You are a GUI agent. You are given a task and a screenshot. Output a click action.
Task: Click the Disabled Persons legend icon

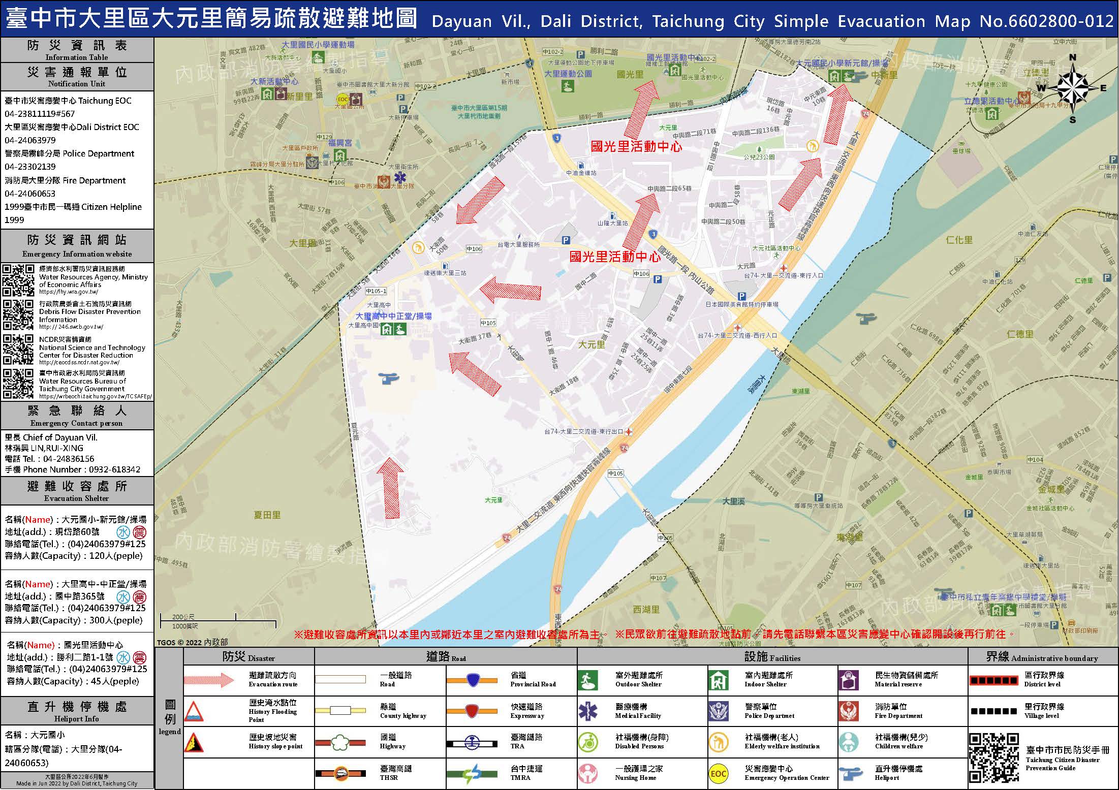tap(587, 742)
